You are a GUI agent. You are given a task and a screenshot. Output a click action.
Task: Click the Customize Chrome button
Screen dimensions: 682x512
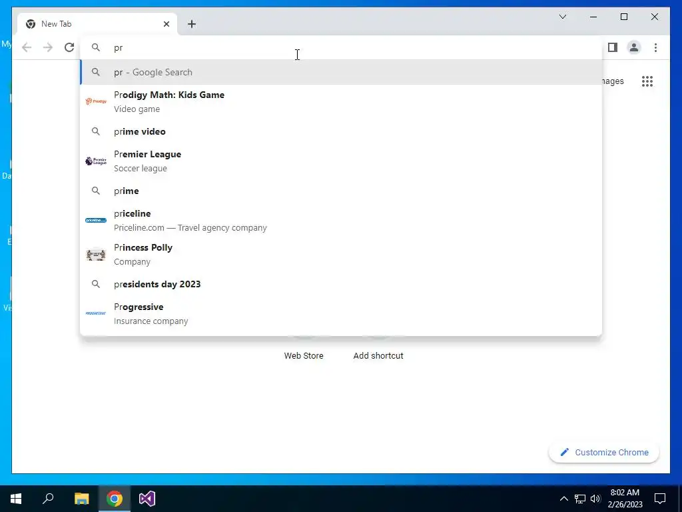pos(604,453)
